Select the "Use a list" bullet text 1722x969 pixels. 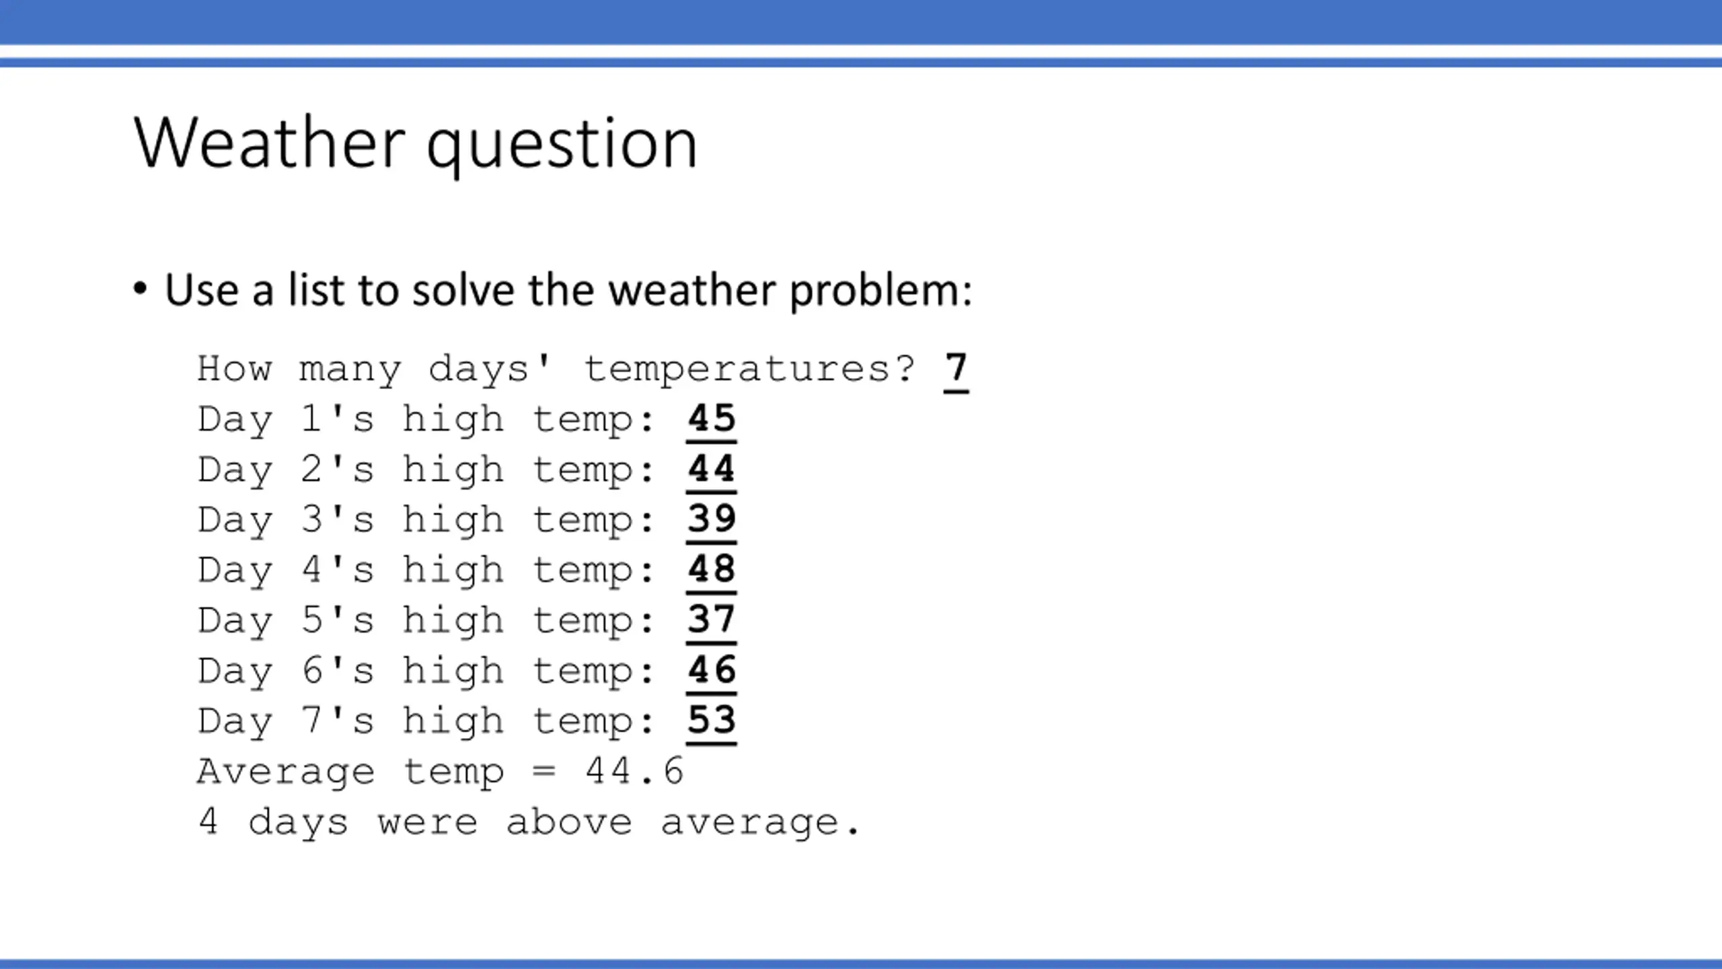(568, 290)
